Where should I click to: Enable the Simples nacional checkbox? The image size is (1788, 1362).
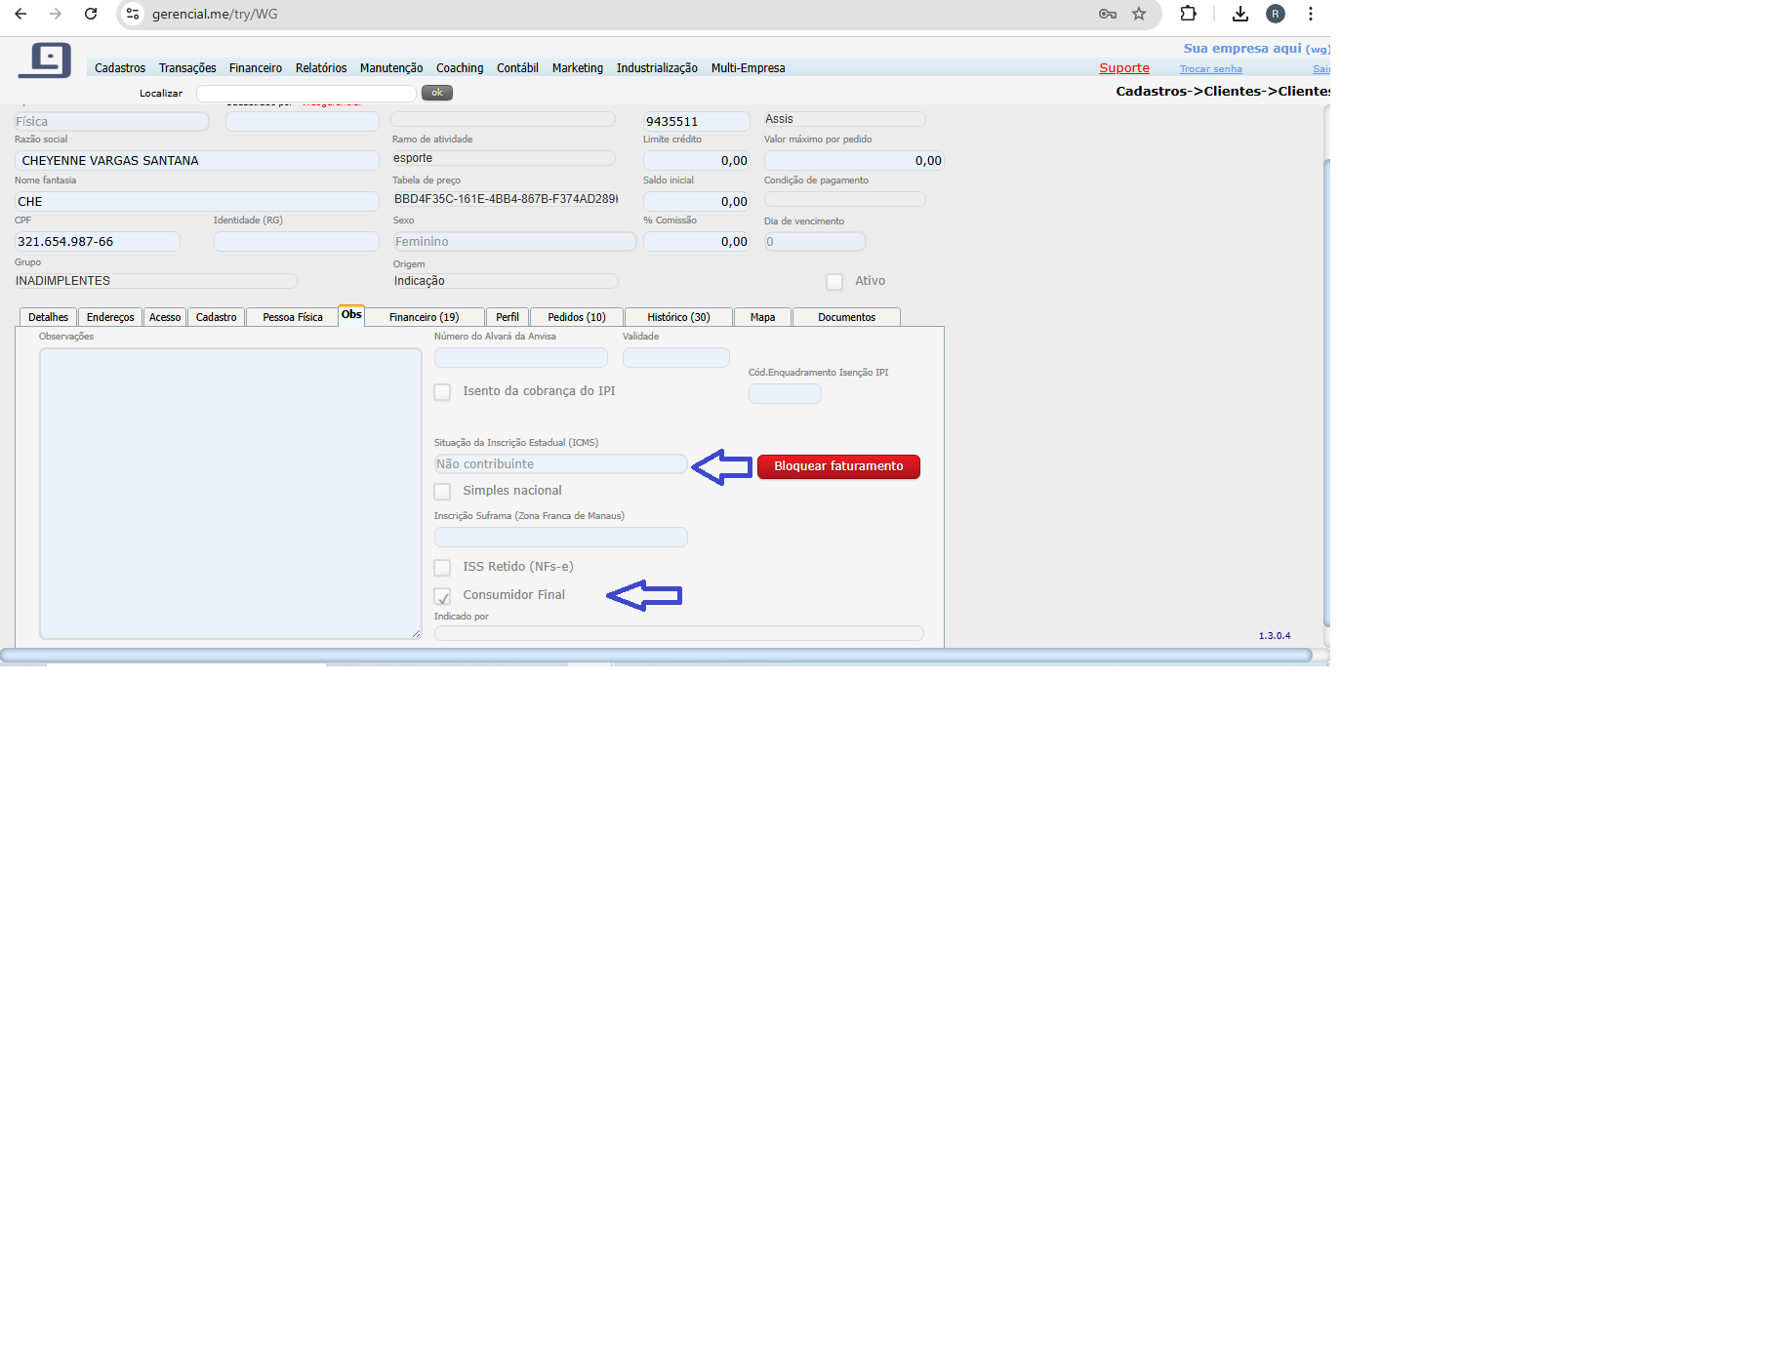tap(443, 492)
